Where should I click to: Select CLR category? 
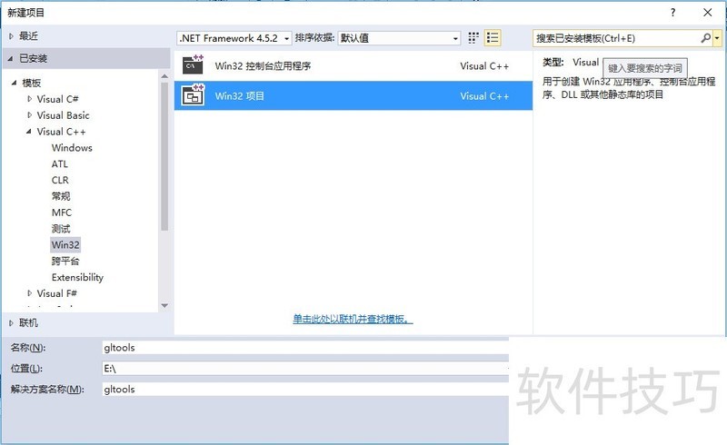pyautogui.click(x=60, y=181)
